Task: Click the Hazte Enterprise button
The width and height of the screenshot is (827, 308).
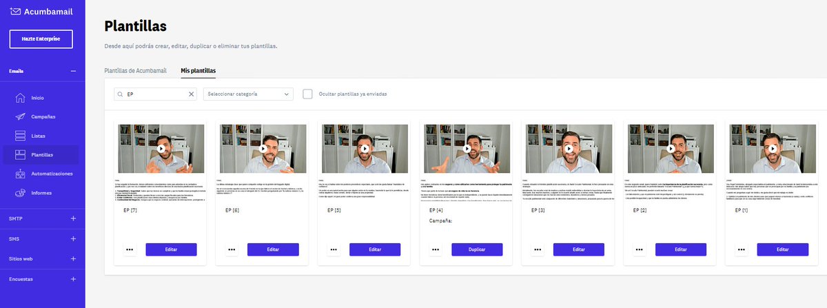Action: (41, 39)
